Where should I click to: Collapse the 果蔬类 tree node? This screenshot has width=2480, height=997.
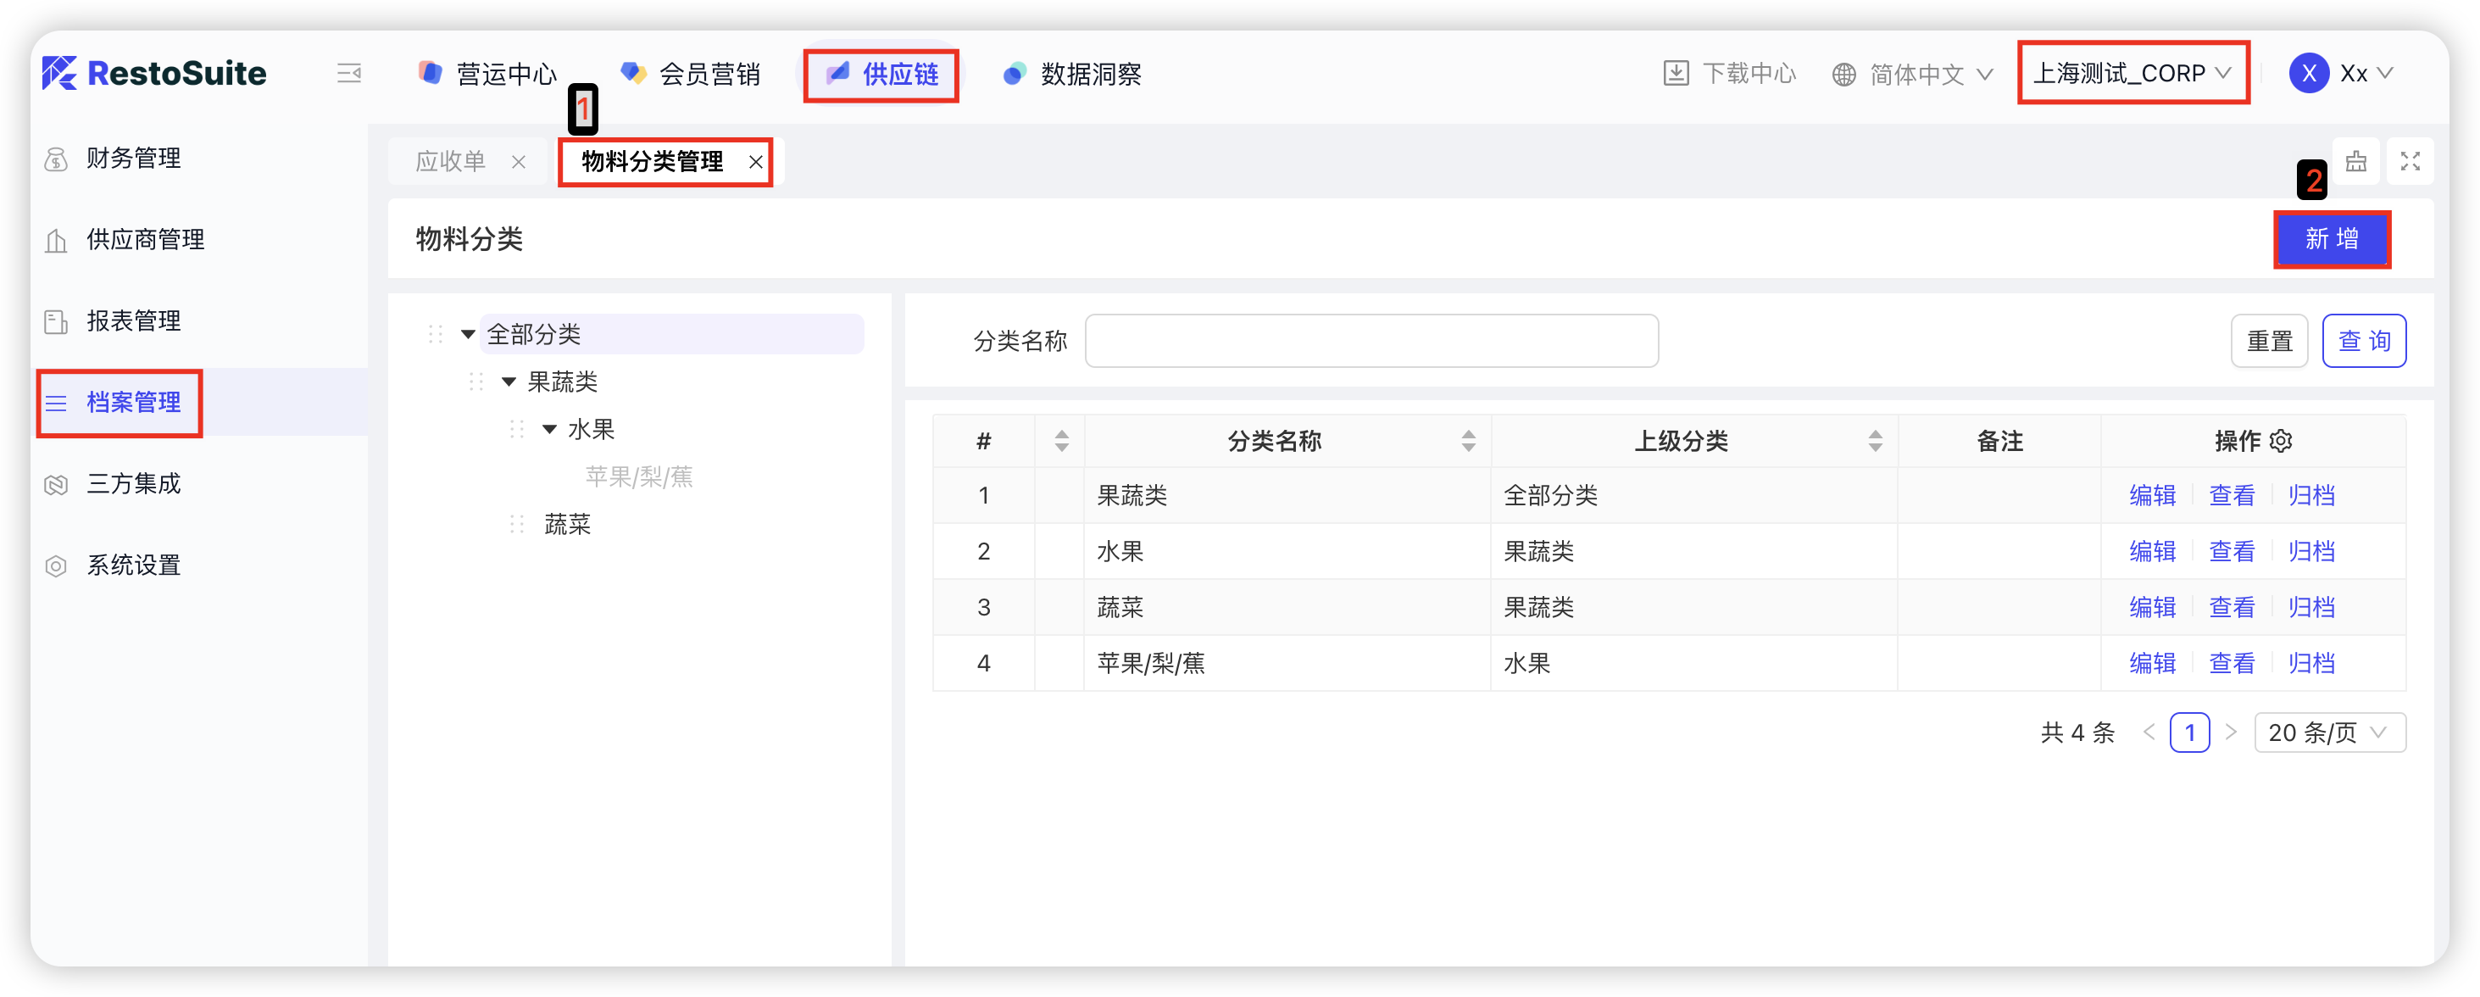[x=509, y=382]
